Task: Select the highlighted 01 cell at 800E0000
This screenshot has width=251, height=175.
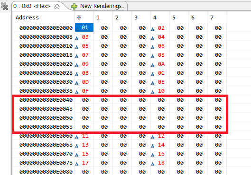Action: (84, 27)
